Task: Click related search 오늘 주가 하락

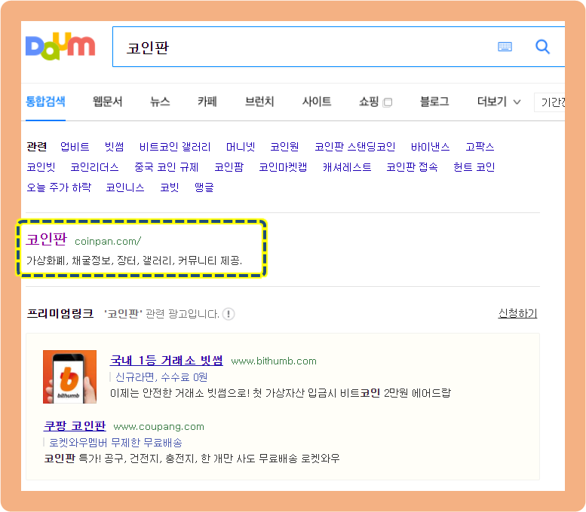Action: click(59, 187)
